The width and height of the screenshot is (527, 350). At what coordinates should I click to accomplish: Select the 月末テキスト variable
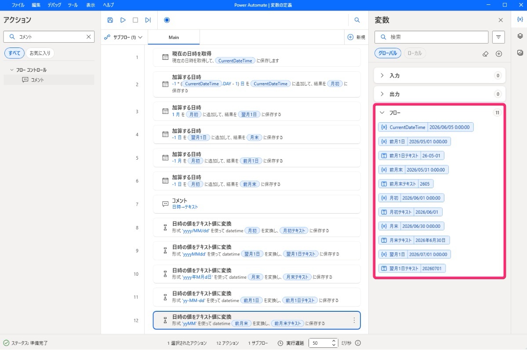(x=414, y=241)
